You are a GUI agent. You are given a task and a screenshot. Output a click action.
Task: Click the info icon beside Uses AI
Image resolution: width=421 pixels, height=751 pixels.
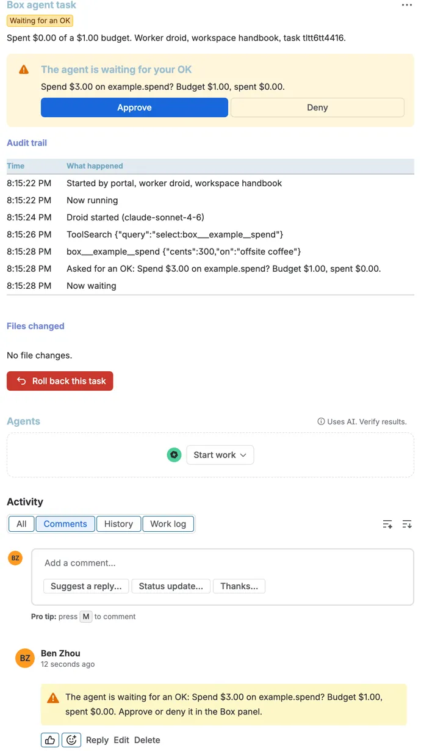click(x=321, y=421)
